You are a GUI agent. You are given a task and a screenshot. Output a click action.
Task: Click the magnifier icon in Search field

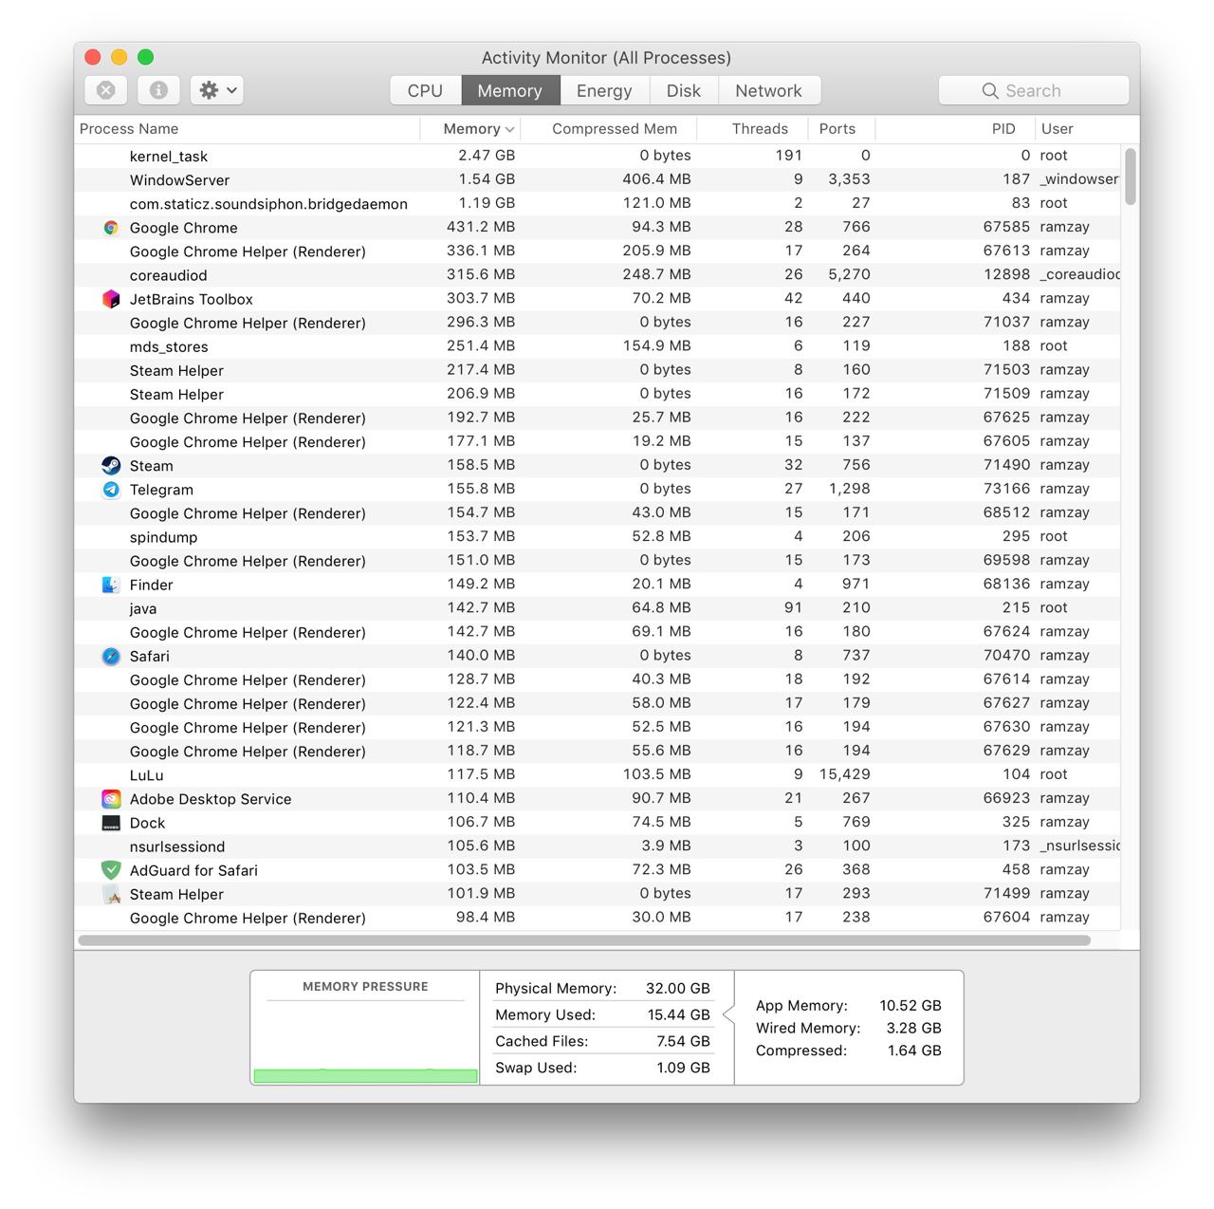pyautogui.click(x=990, y=90)
